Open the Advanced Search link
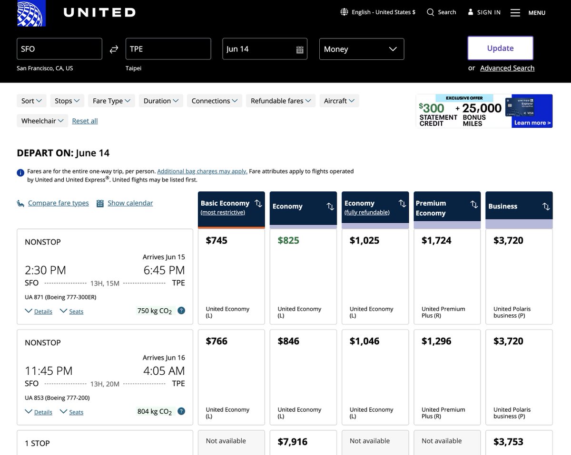Screen dimensions: 571x455 (507, 68)
